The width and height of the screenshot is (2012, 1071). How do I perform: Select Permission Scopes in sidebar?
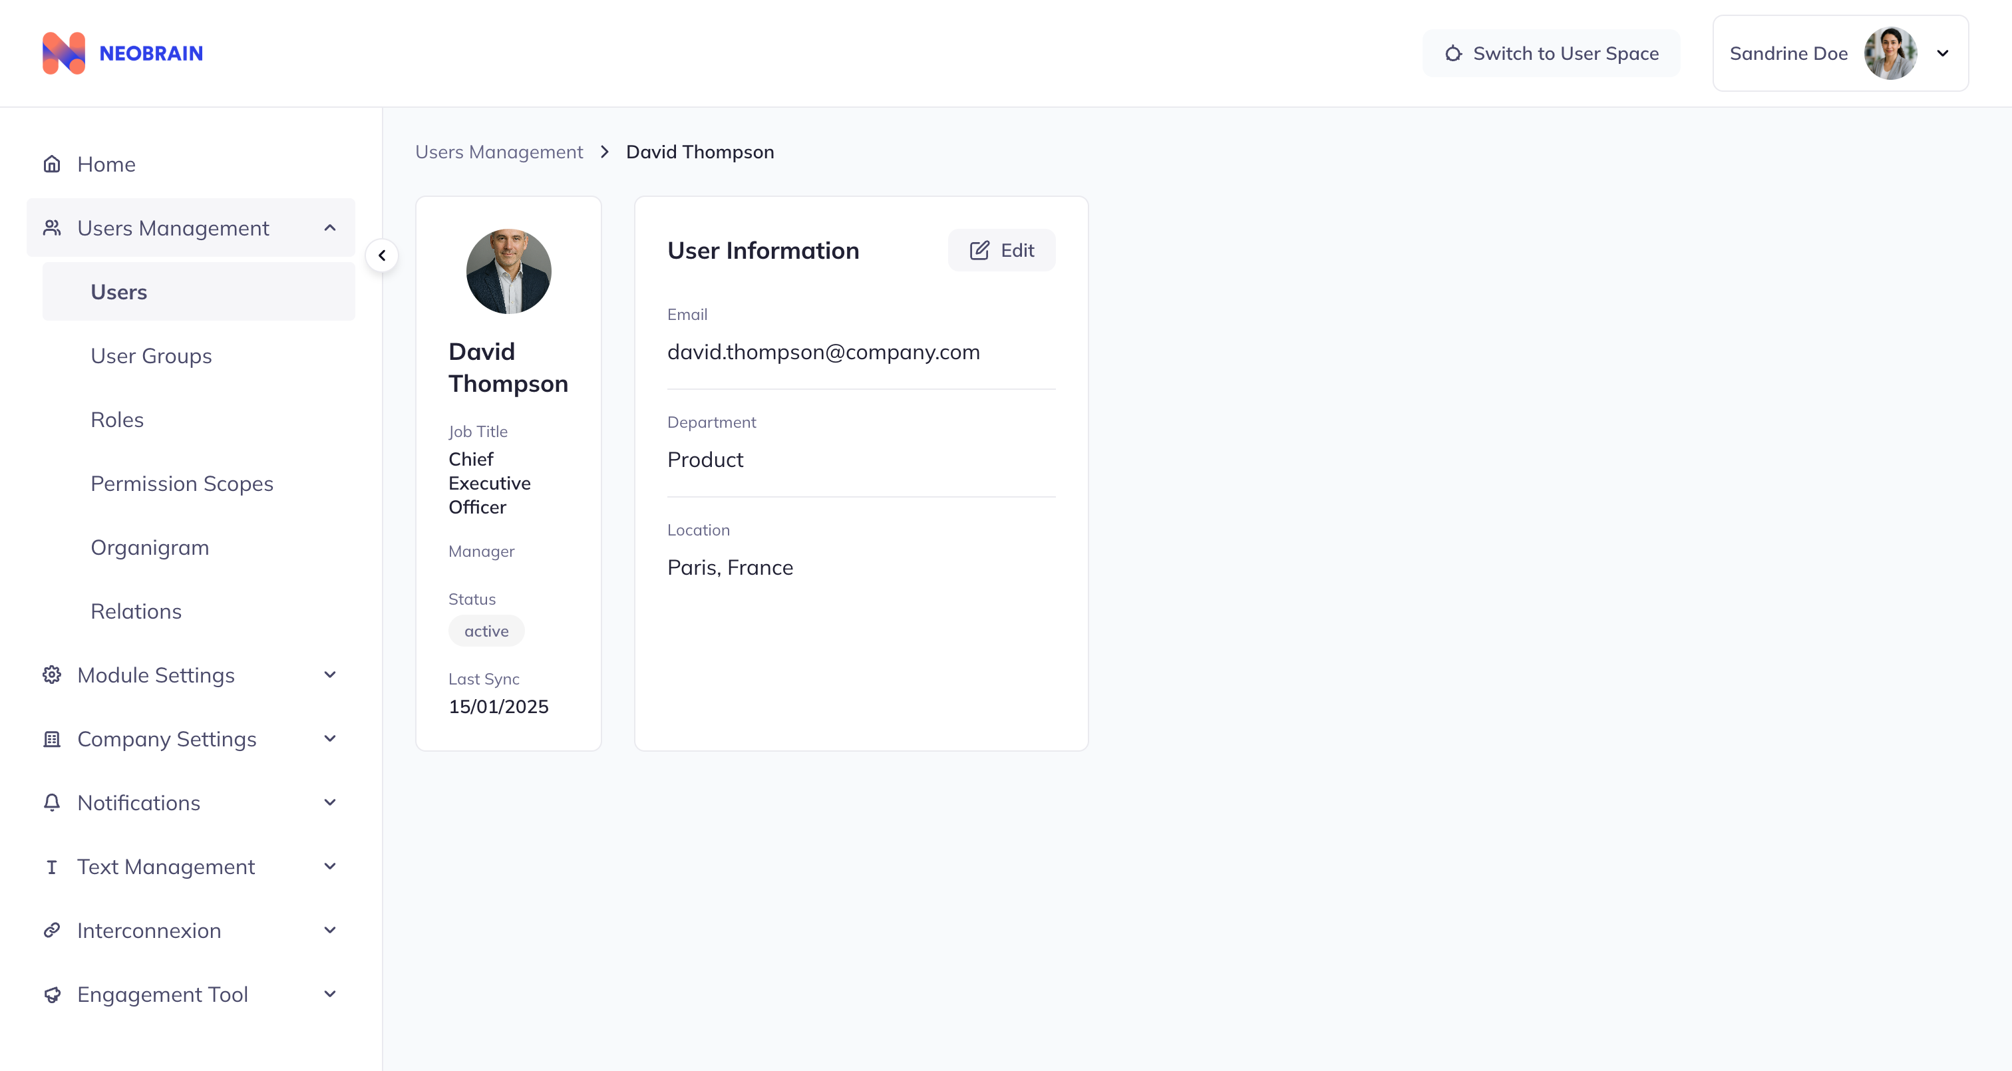tap(182, 484)
